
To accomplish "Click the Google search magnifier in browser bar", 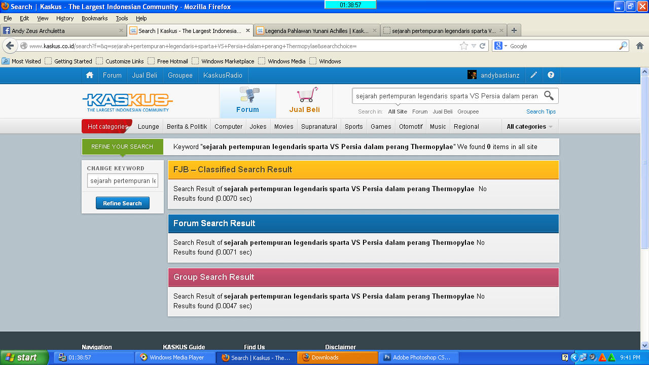I will [x=623, y=46].
